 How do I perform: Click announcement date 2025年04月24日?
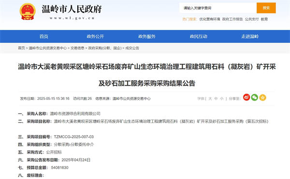pos(76,160)
